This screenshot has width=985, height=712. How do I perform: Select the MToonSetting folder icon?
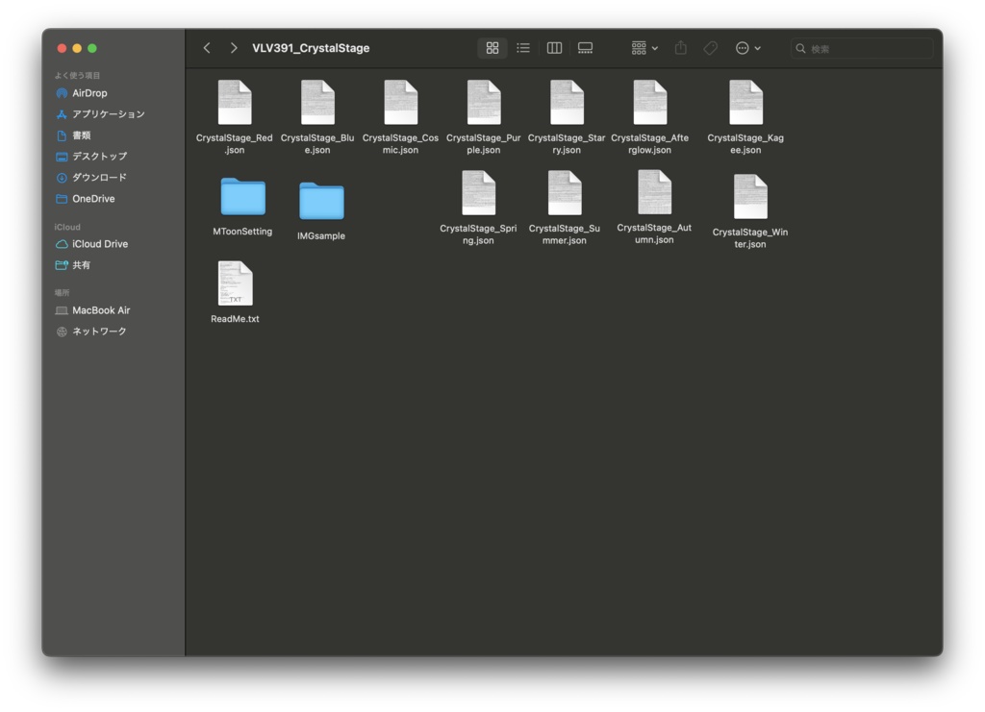[x=243, y=196]
